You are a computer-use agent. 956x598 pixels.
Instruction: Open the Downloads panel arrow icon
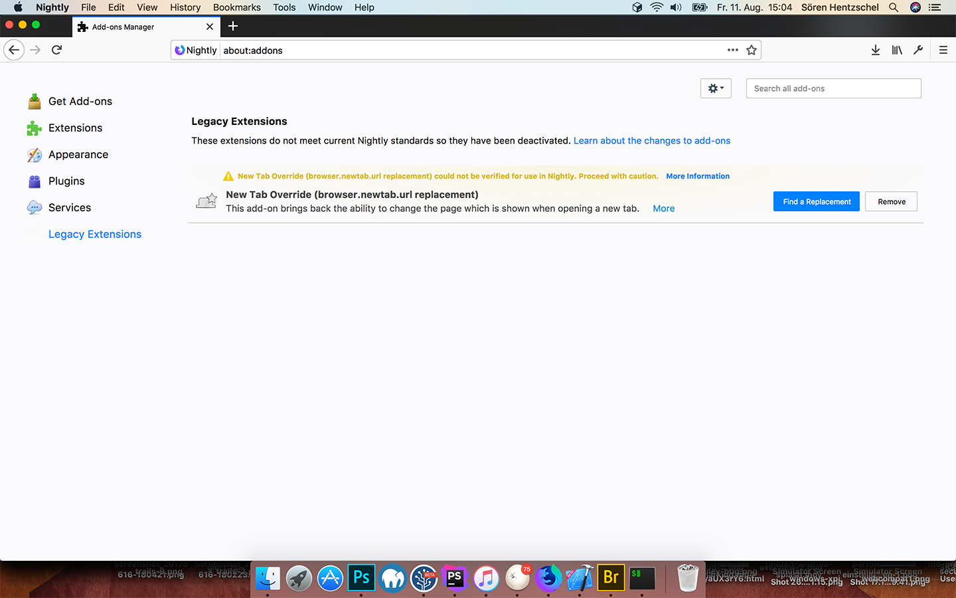876,50
